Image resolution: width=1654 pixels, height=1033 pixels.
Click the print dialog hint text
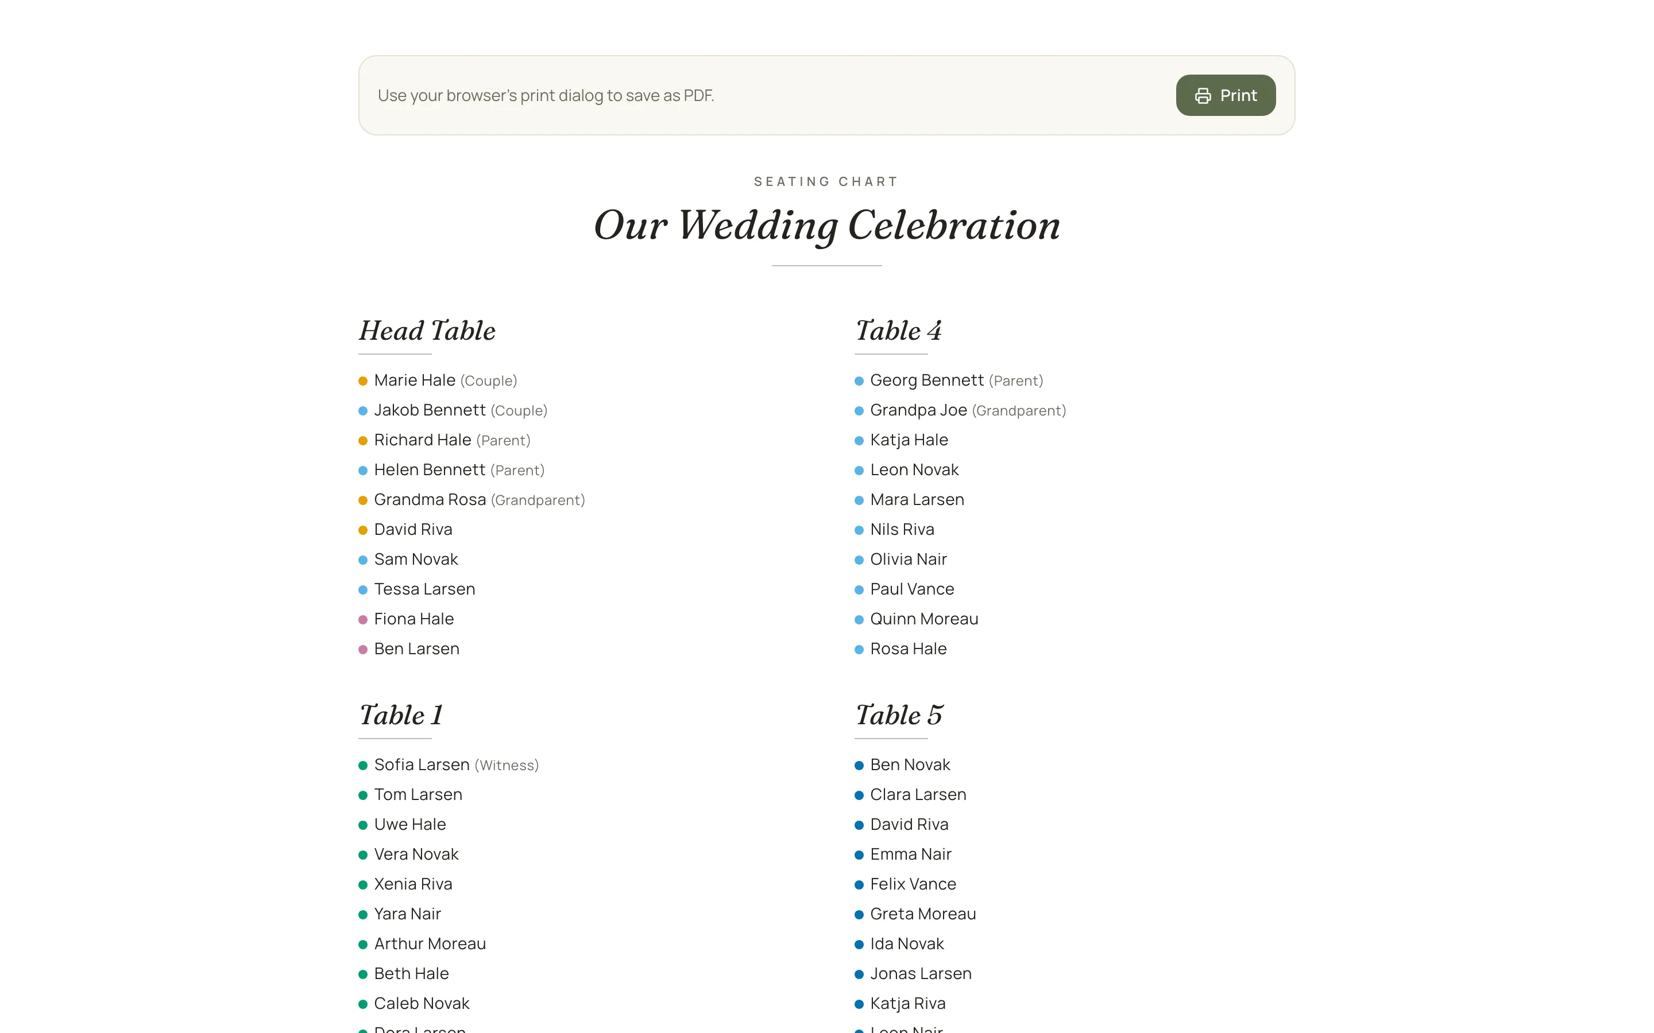(546, 96)
